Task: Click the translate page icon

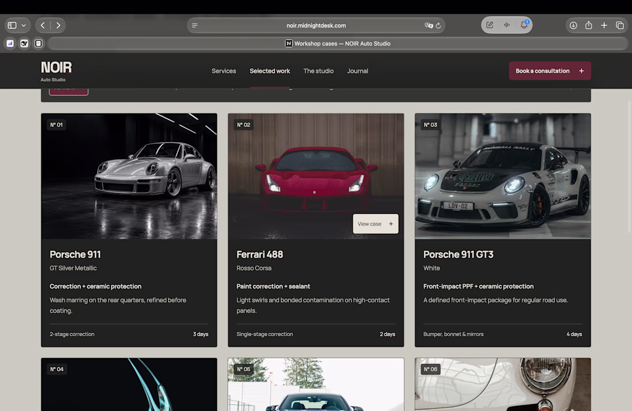Action: [429, 25]
